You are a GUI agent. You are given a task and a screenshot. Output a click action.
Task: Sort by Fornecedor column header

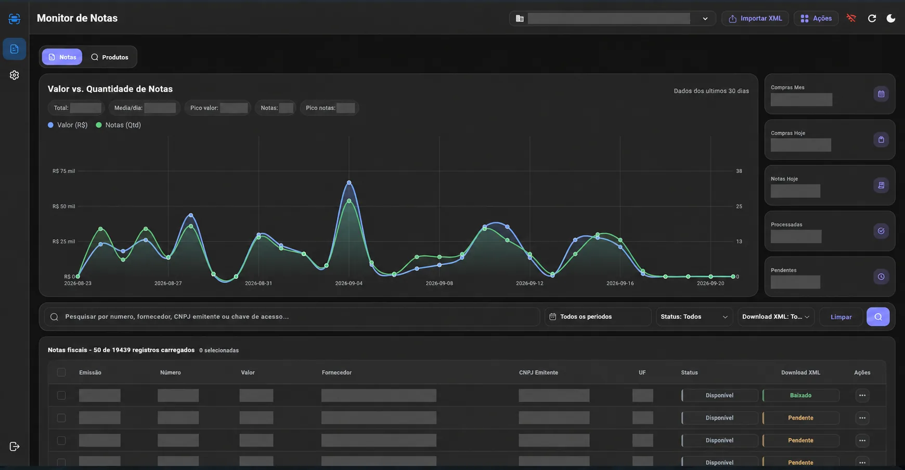[x=337, y=372]
